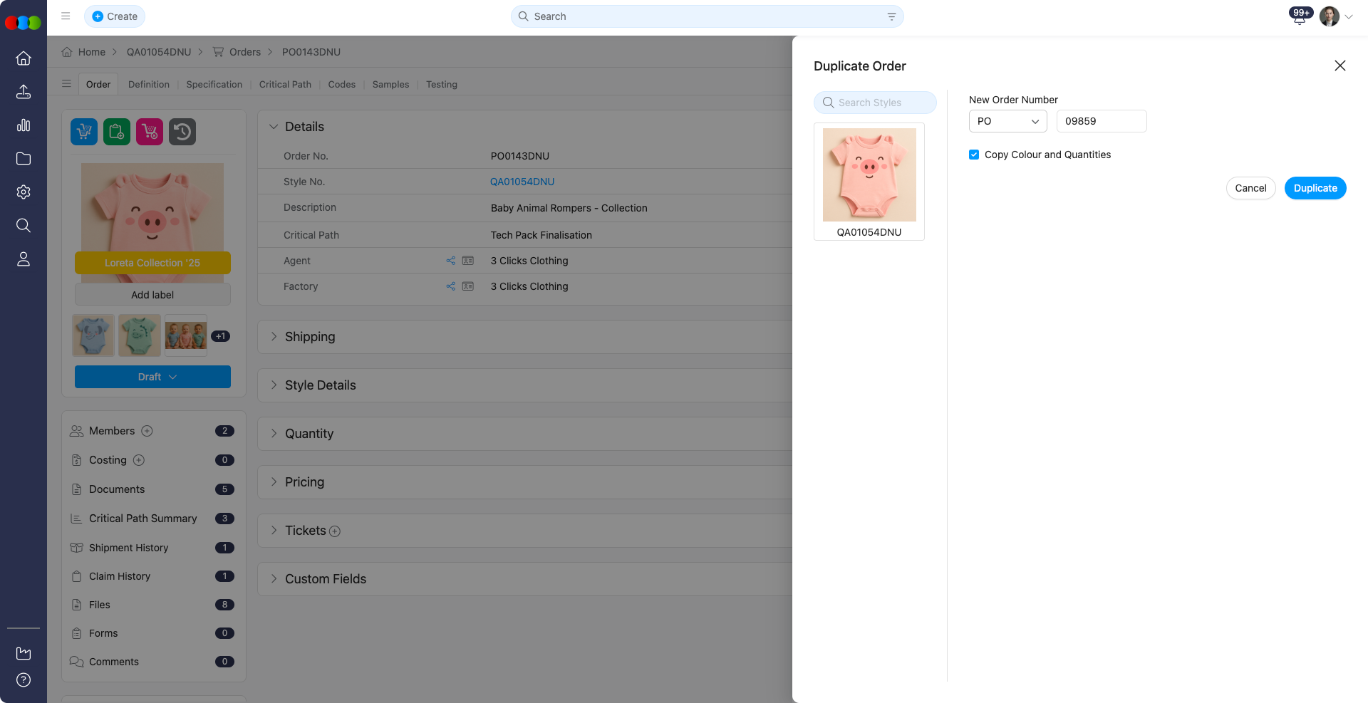Image resolution: width=1368 pixels, height=703 pixels.
Task: Click the Duplicate button
Action: (1315, 188)
